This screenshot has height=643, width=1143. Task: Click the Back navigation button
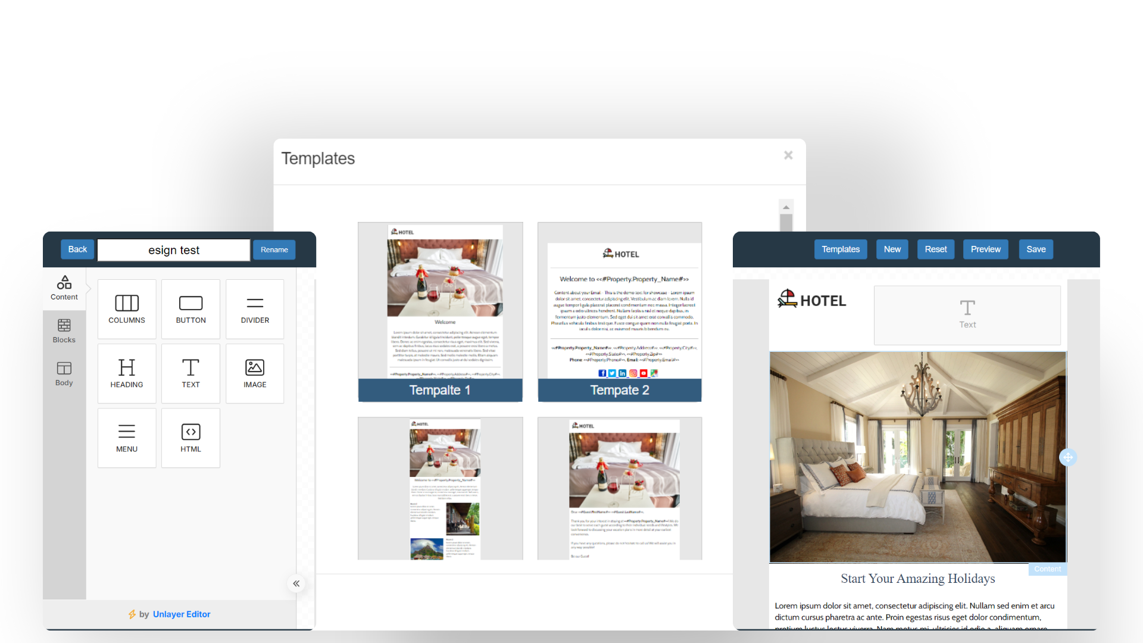[x=78, y=249]
